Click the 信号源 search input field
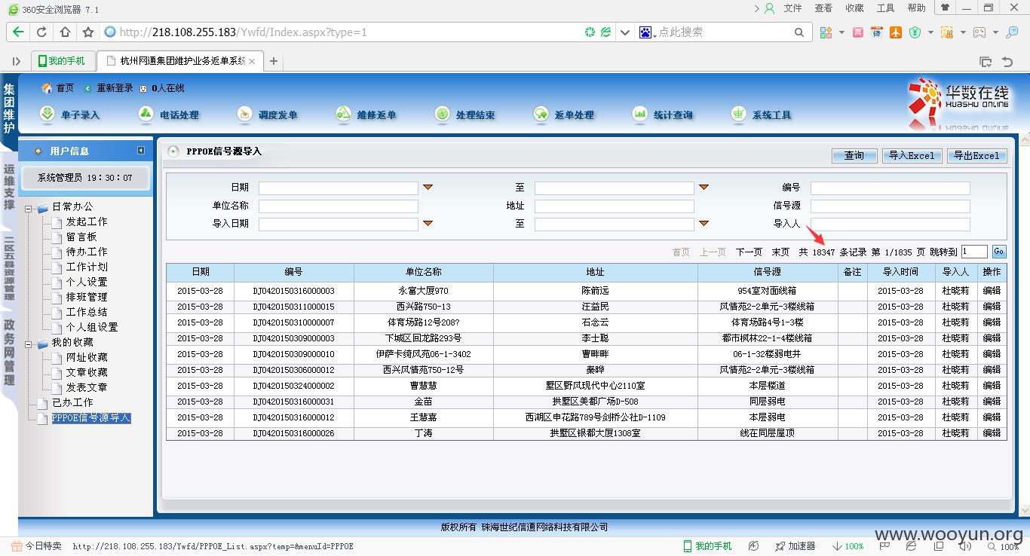The height and width of the screenshot is (556, 1030). (x=890, y=206)
